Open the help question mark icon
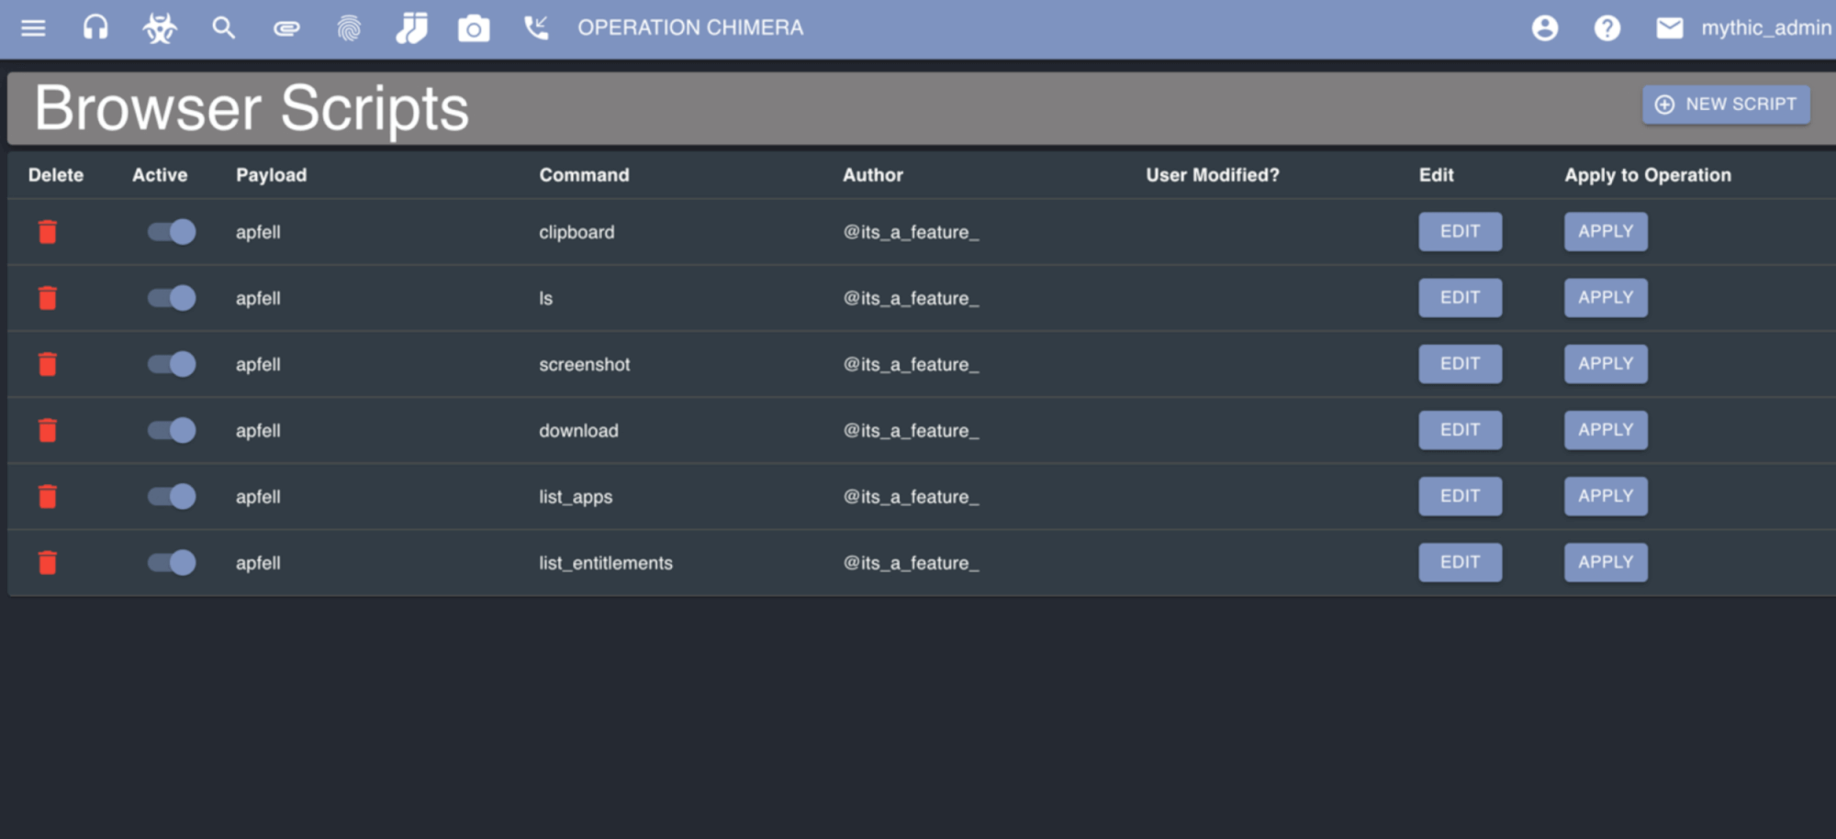This screenshot has width=1836, height=839. click(1606, 28)
